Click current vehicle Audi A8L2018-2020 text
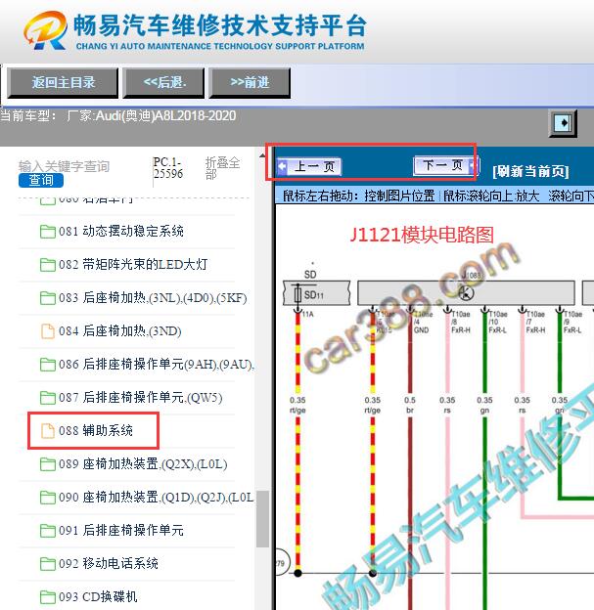The width and height of the screenshot is (594, 610). [118, 116]
